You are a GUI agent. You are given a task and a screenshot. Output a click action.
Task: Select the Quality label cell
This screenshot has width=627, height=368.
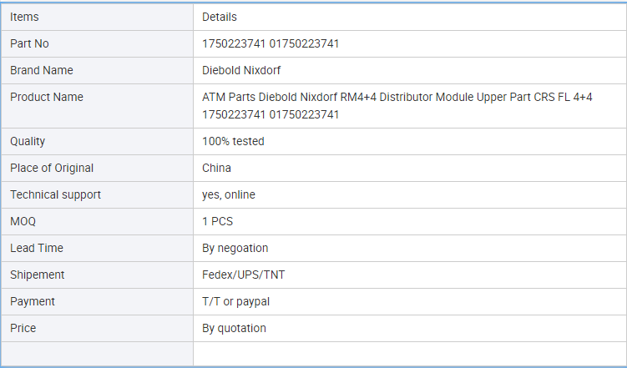(97, 142)
